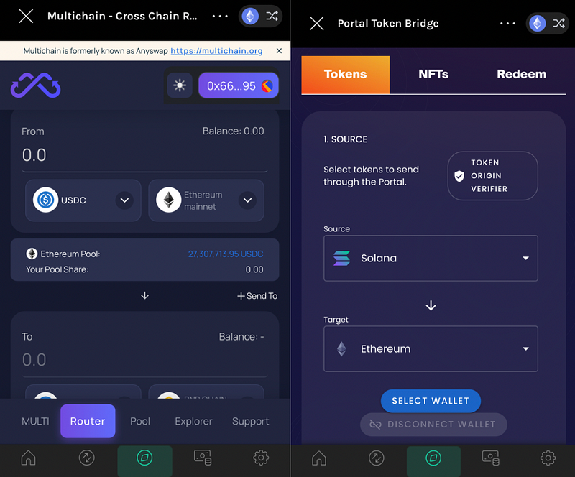575x477 pixels.
Task: Click the Disconnect Wallet button
Action: (433, 425)
